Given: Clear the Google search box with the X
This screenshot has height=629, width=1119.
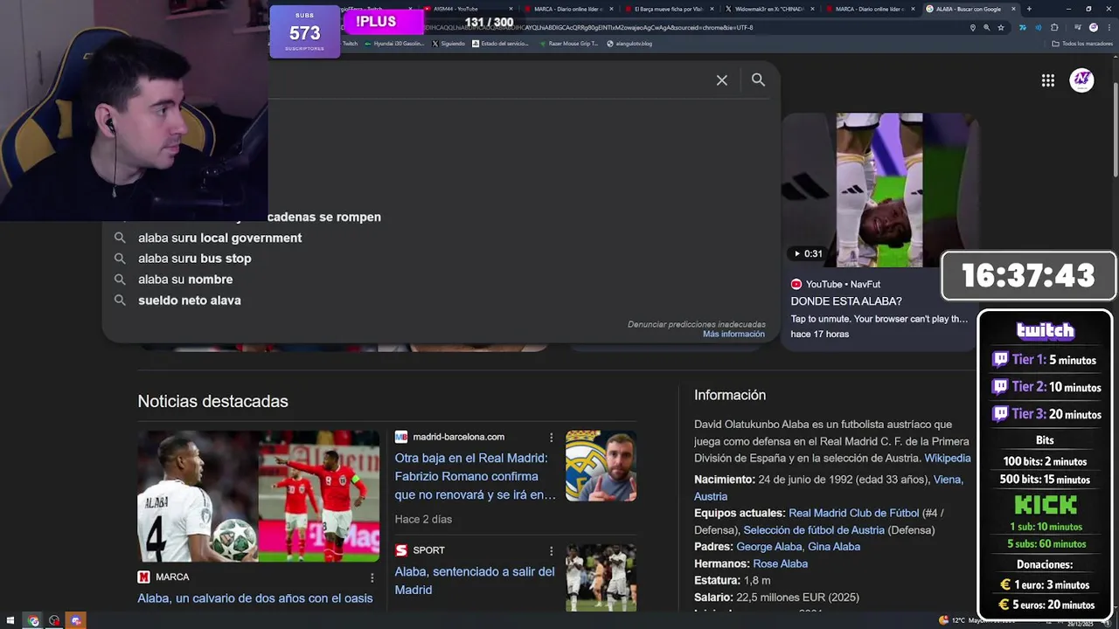Looking at the screenshot, I should coord(721,80).
